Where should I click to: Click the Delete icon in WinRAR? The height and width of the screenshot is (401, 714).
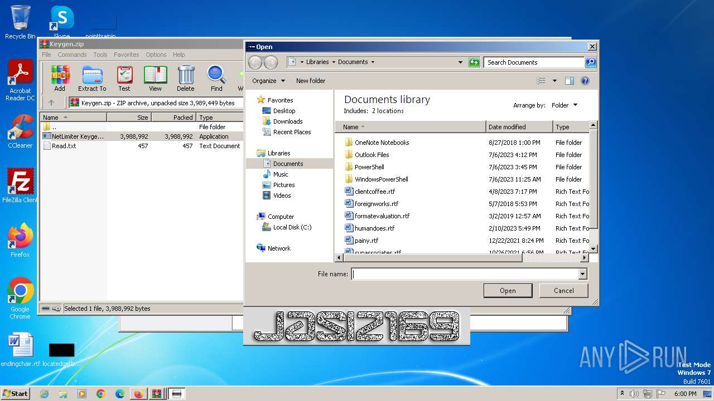point(186,78)
